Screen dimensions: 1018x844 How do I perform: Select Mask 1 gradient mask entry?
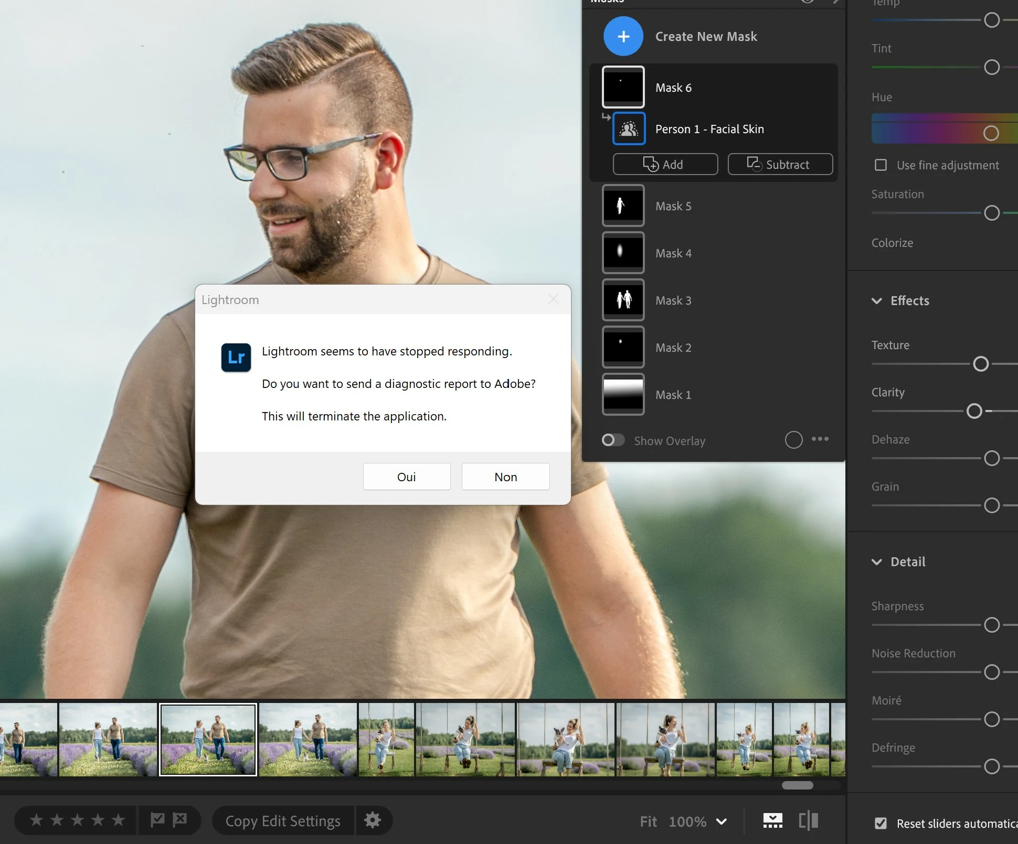pos(673,395)
